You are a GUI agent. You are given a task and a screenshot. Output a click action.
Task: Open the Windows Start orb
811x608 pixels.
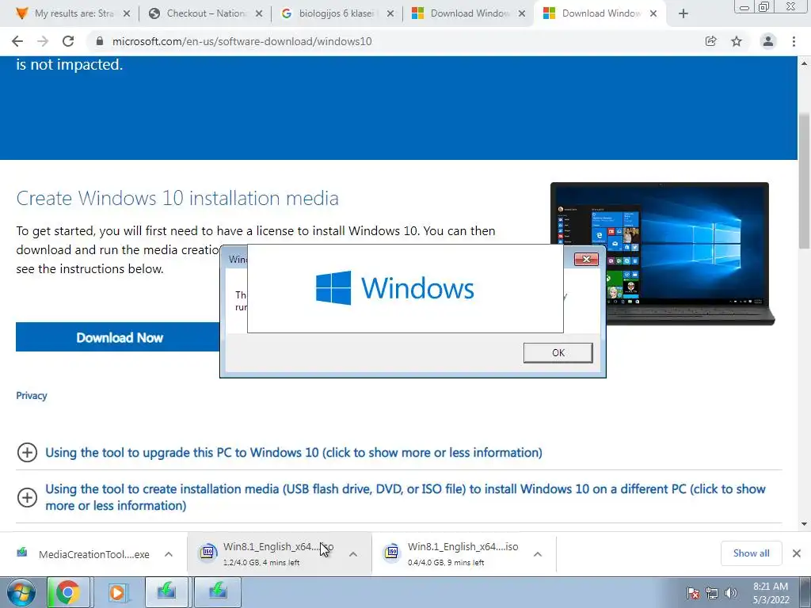point(21,592)
